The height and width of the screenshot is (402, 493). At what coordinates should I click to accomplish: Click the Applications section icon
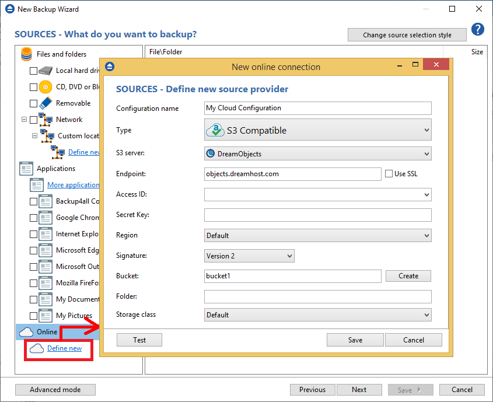tap(26, 169)
